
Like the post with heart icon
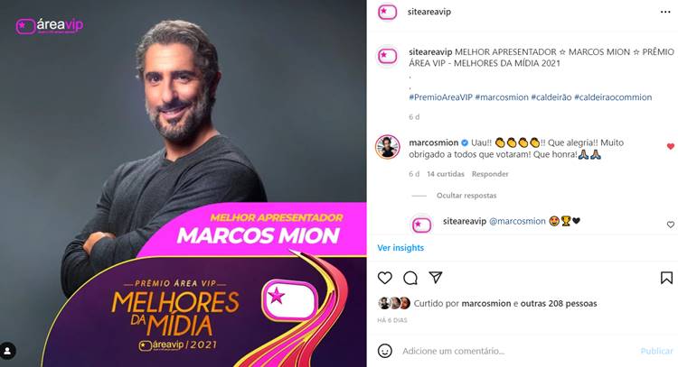(x=384, y=278)
